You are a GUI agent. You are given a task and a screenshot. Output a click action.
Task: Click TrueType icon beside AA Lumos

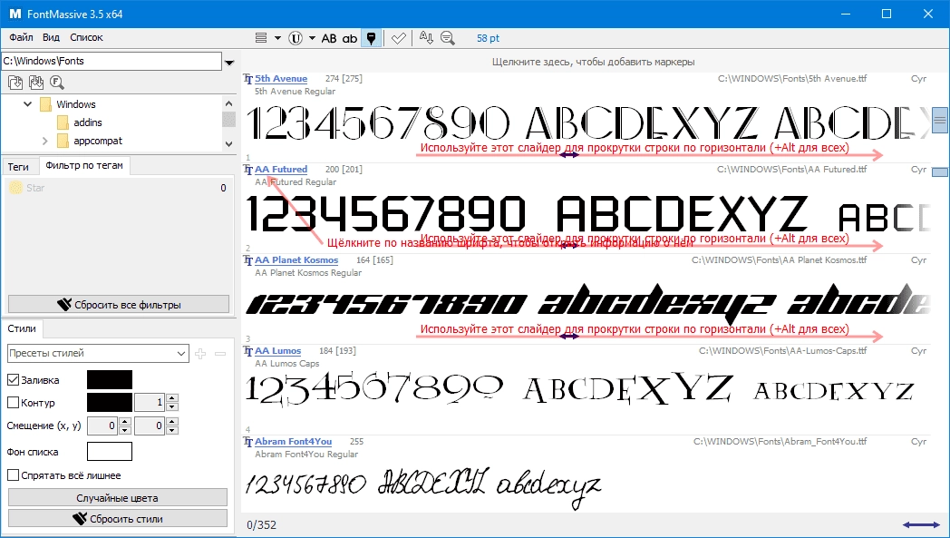point(247,351)
